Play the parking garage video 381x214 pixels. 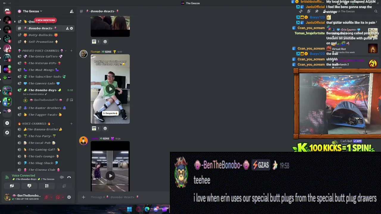[110, 176]
